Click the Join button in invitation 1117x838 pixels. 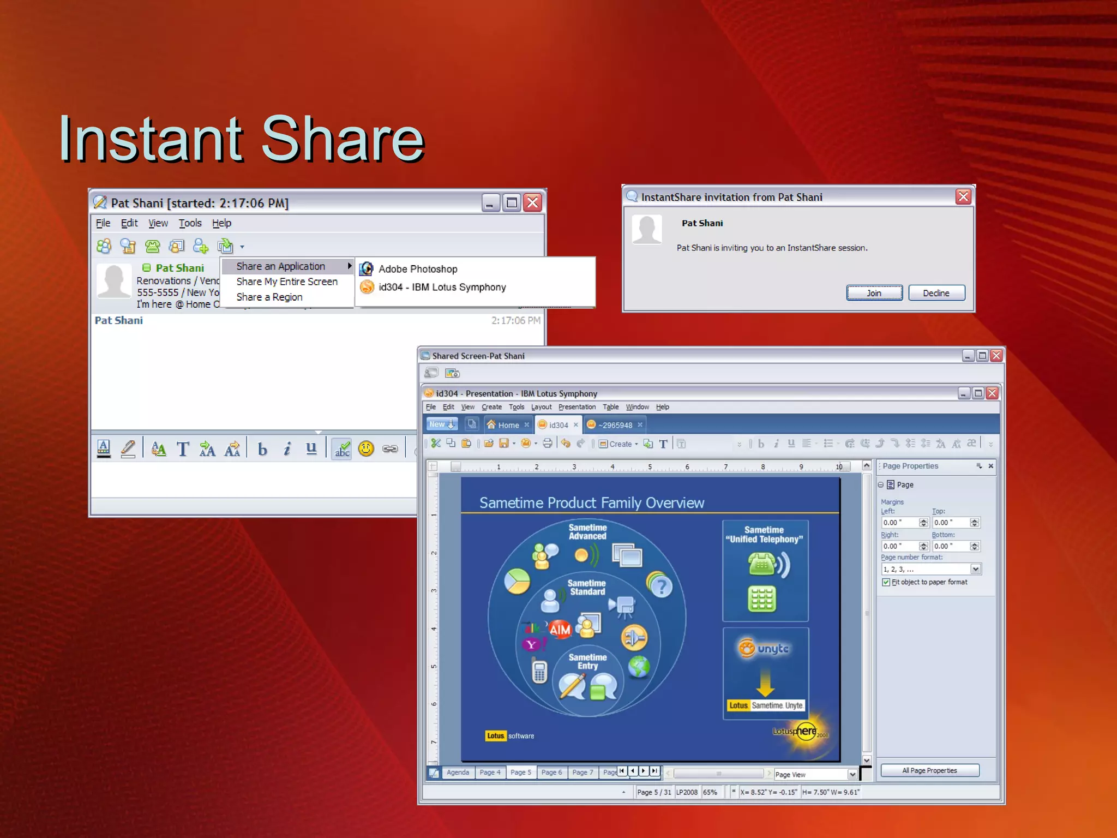[874, 293]
